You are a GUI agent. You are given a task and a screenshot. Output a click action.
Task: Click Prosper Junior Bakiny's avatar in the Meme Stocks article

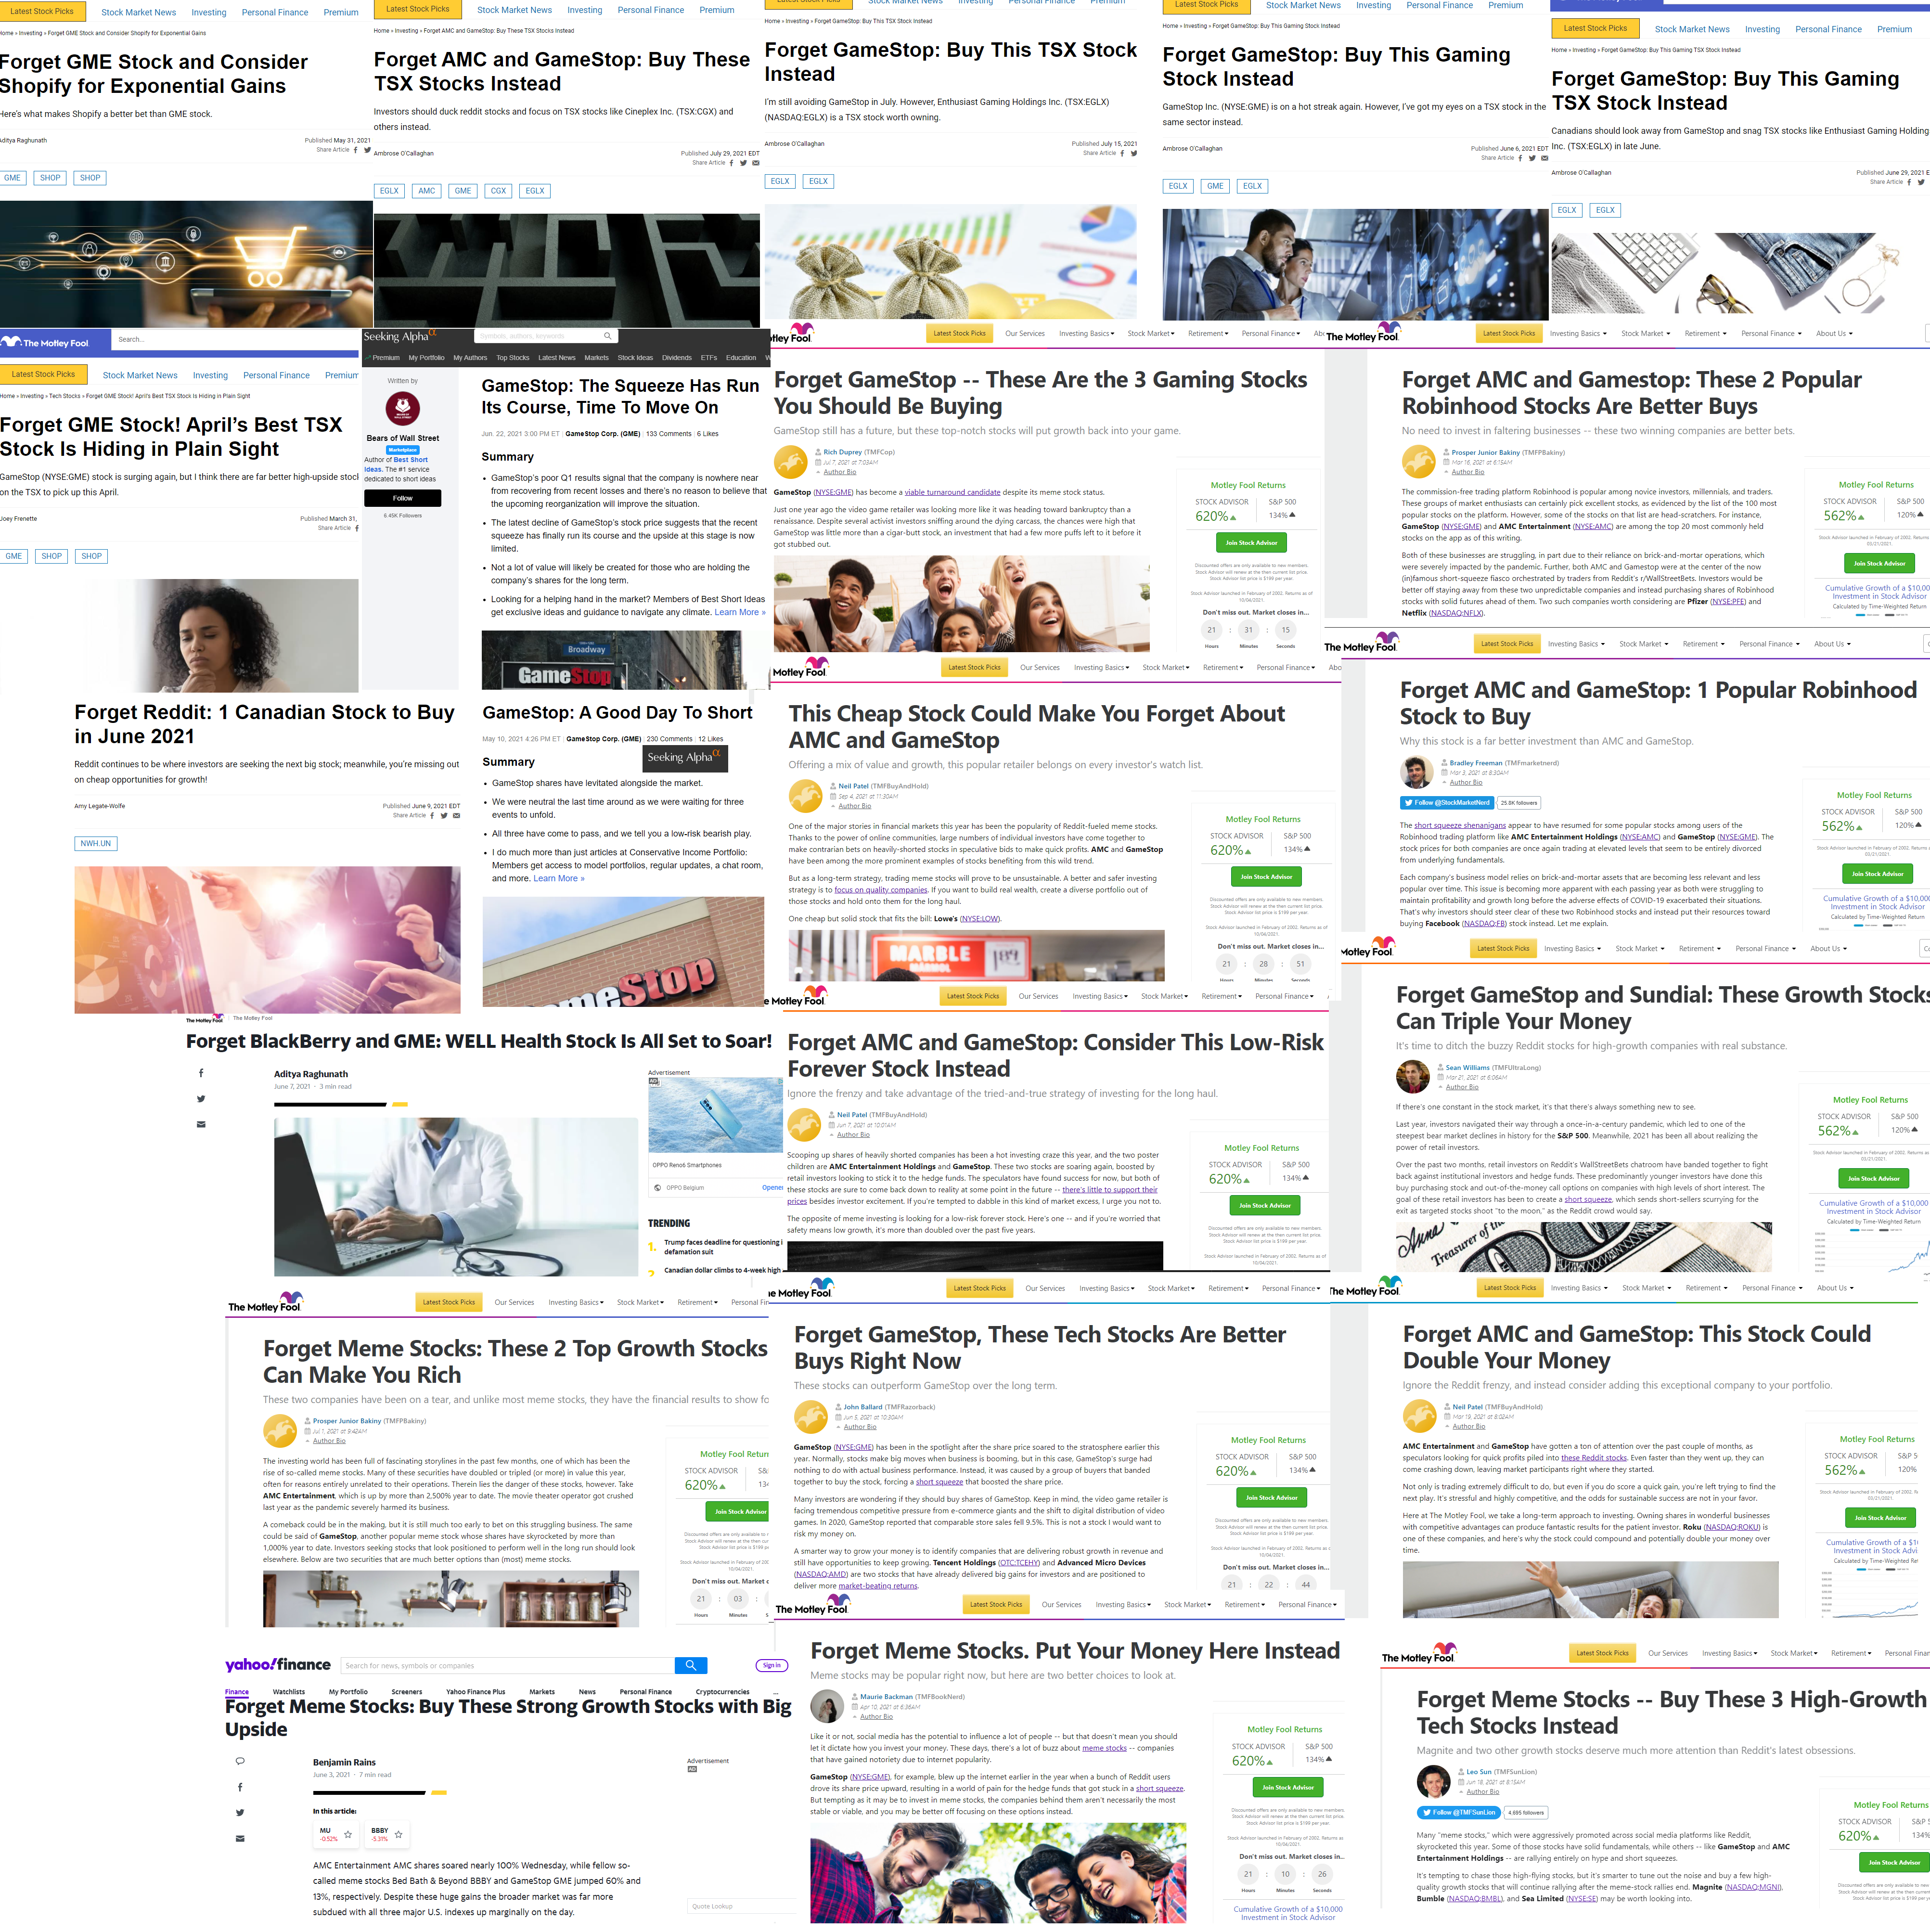(x=280, y=1430)
